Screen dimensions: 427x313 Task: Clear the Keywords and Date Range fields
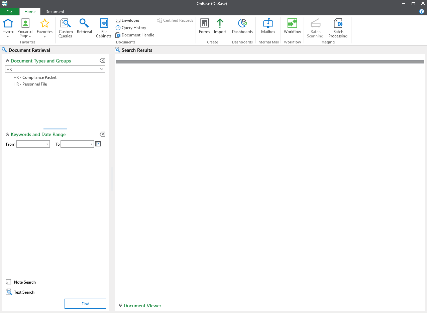[102, 134]
